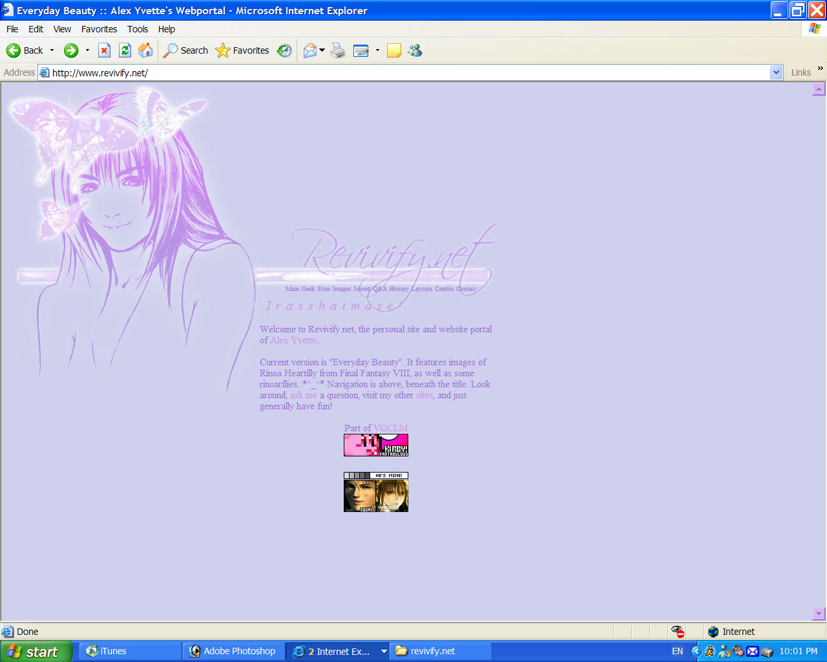Refresh the page using the Refresh icon

[125, 50]
